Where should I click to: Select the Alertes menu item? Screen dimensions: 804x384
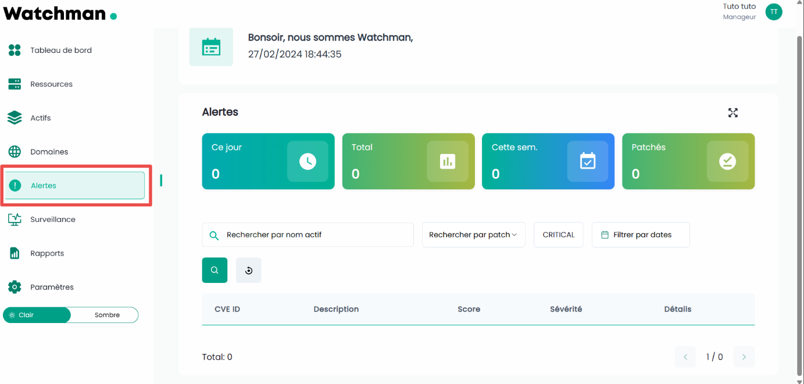(74, 185)
